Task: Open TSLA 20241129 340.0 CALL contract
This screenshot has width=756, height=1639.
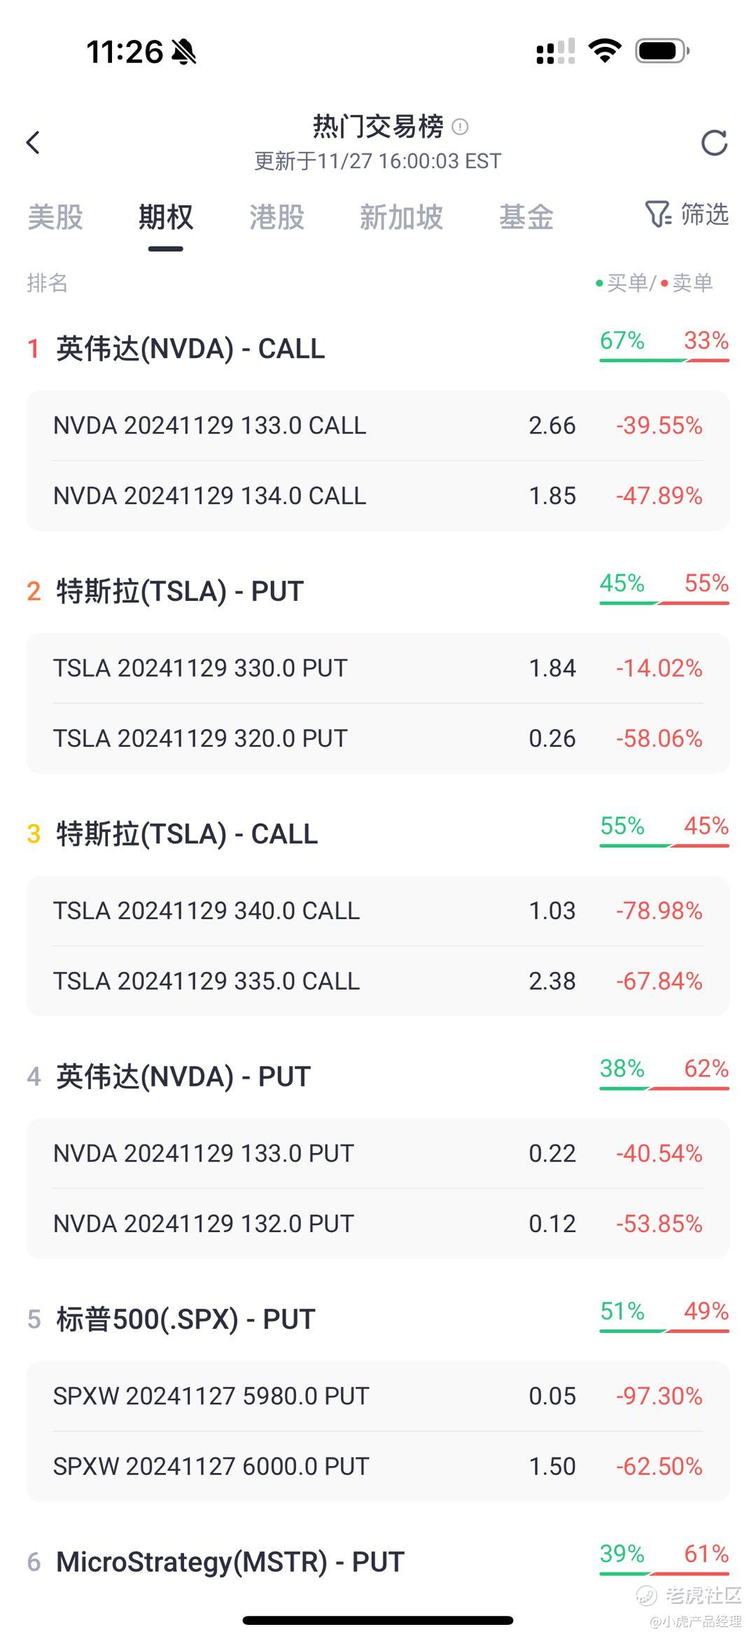Action: [378, 911]
